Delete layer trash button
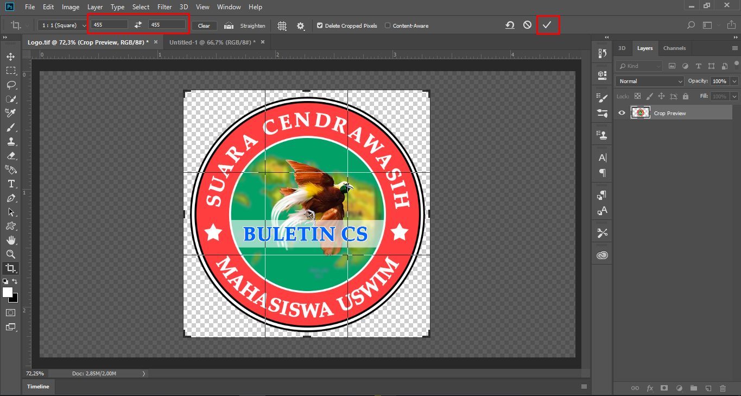 click(x=723, y=388)
